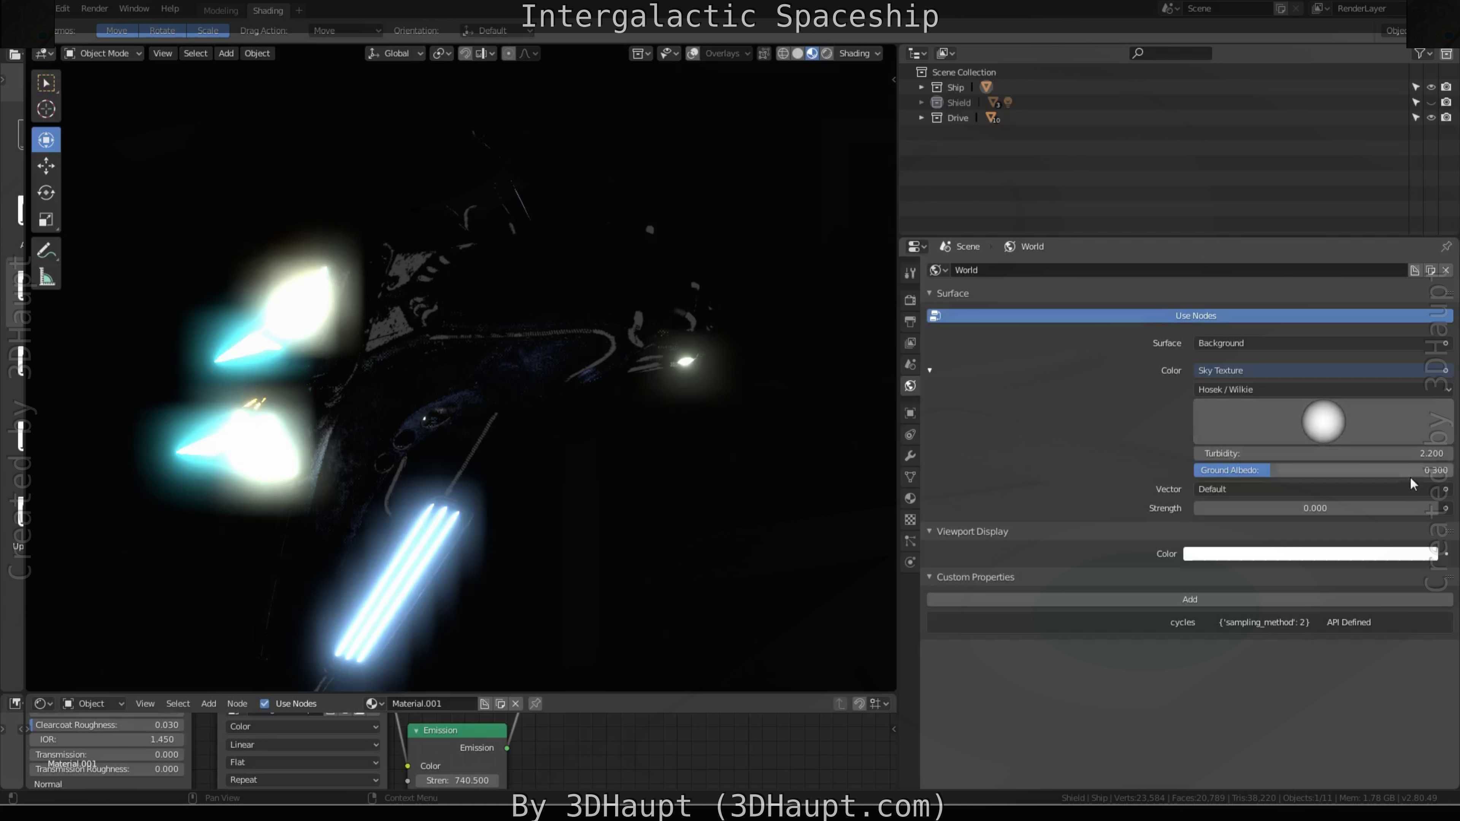Pick the Measure ruler tool
The width and height of the screenshot is (1460, 821).
pyautogui.click(x=46, y=277)
